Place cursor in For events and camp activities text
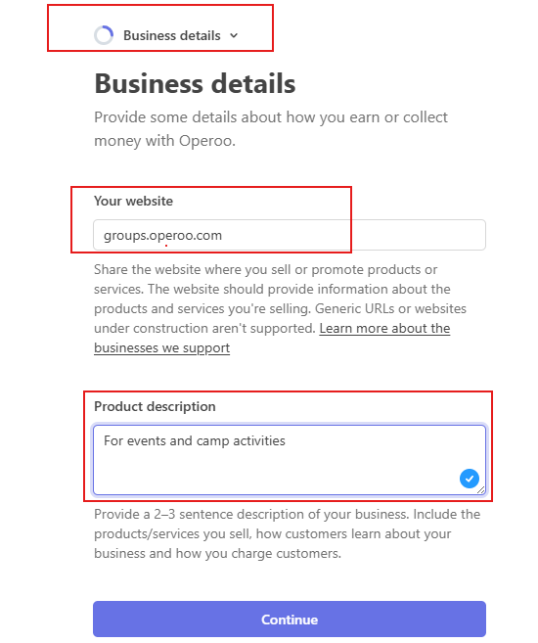This screenshot has height=643, width=538. click(x=195, y=440)
